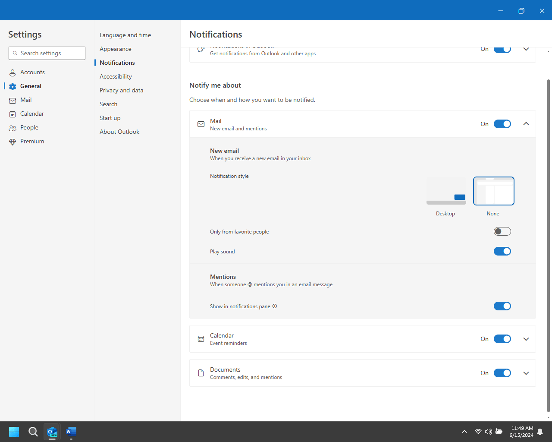
Task: Expand the Documents notifications section
Action: (x=526, y=373)
